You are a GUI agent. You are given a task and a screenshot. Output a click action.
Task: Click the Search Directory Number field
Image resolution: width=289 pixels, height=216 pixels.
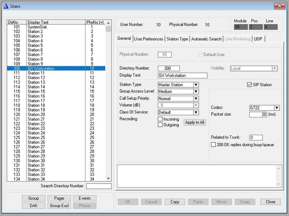pos(99,186)
